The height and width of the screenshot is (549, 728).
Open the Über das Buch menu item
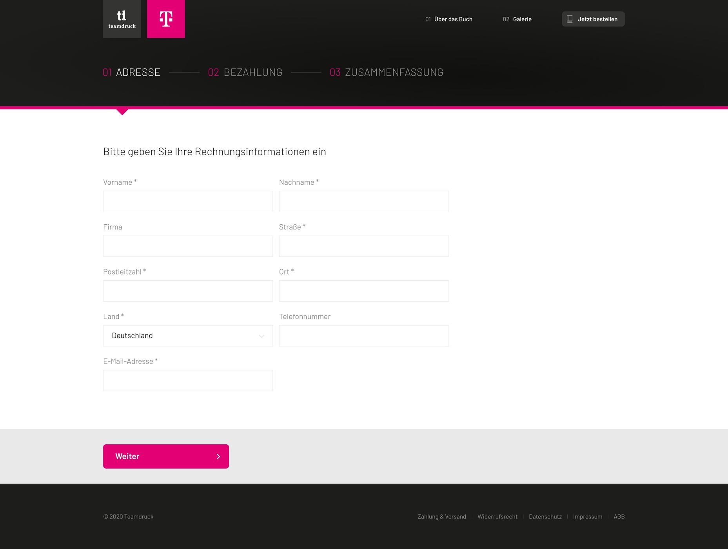click(x=449, y=19)
